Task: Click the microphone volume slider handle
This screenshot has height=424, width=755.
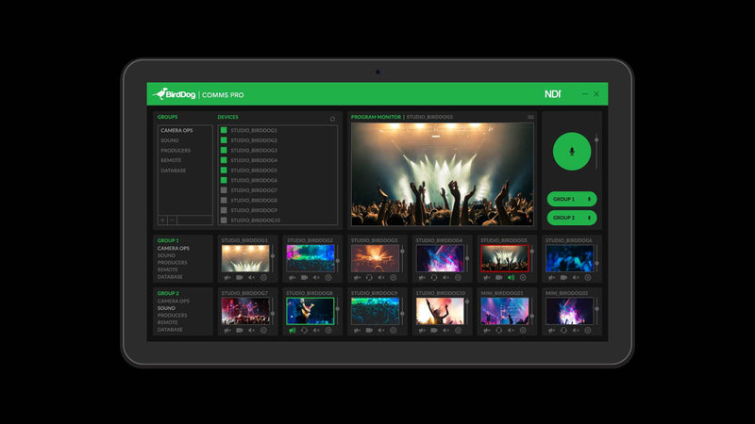Action: (x=596, y=139)
